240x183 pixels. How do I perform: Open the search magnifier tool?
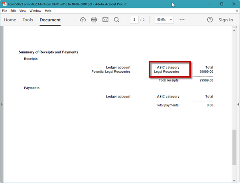[116, 20]
